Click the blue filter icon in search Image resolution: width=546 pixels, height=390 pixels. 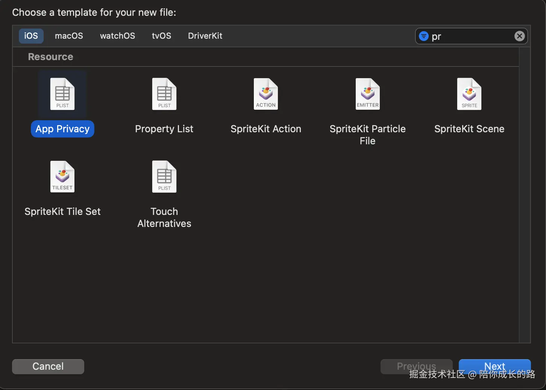pos(424,36)
